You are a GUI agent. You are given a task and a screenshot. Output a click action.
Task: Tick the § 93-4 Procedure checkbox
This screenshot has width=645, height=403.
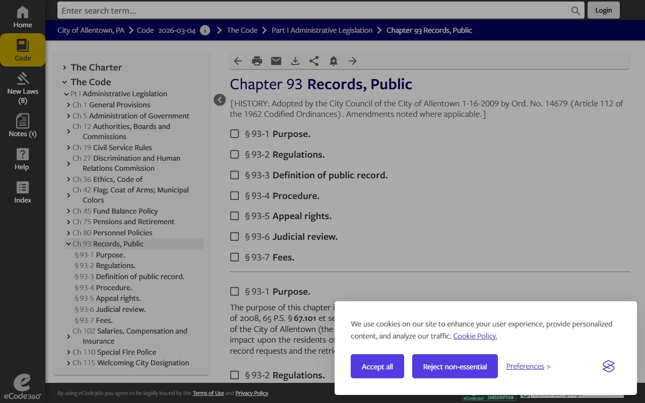[x=234, y=195]
